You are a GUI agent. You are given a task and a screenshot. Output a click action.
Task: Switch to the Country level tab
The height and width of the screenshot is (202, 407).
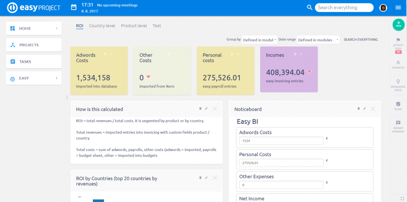point(102,26)
